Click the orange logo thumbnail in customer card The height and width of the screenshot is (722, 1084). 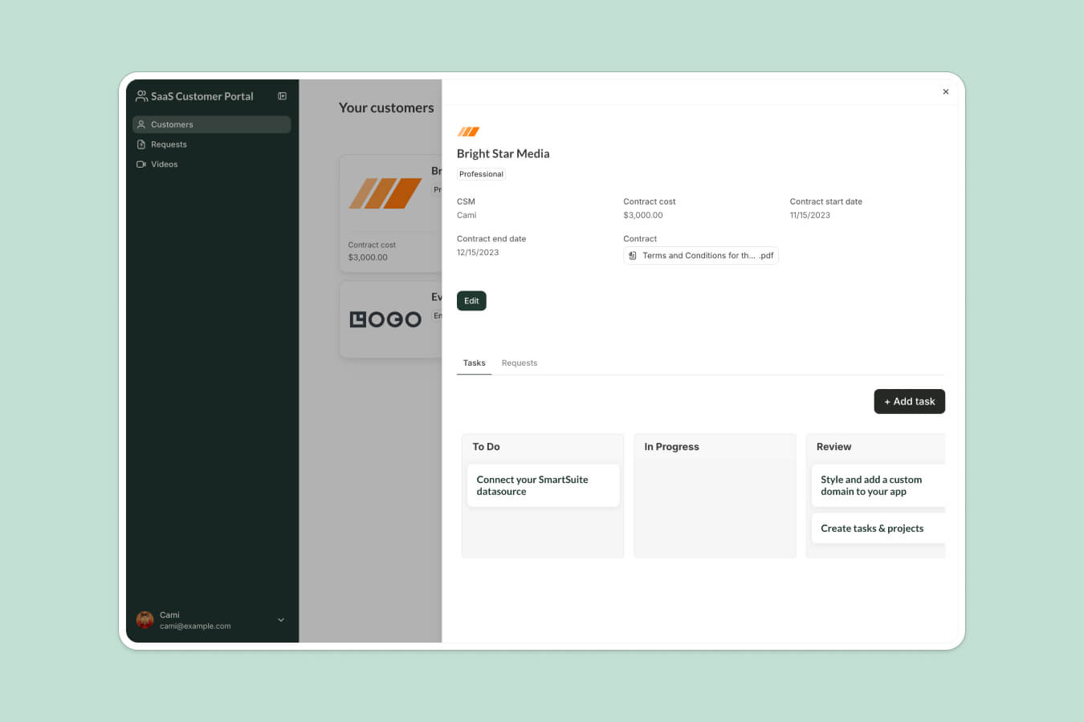click(385, 193)
